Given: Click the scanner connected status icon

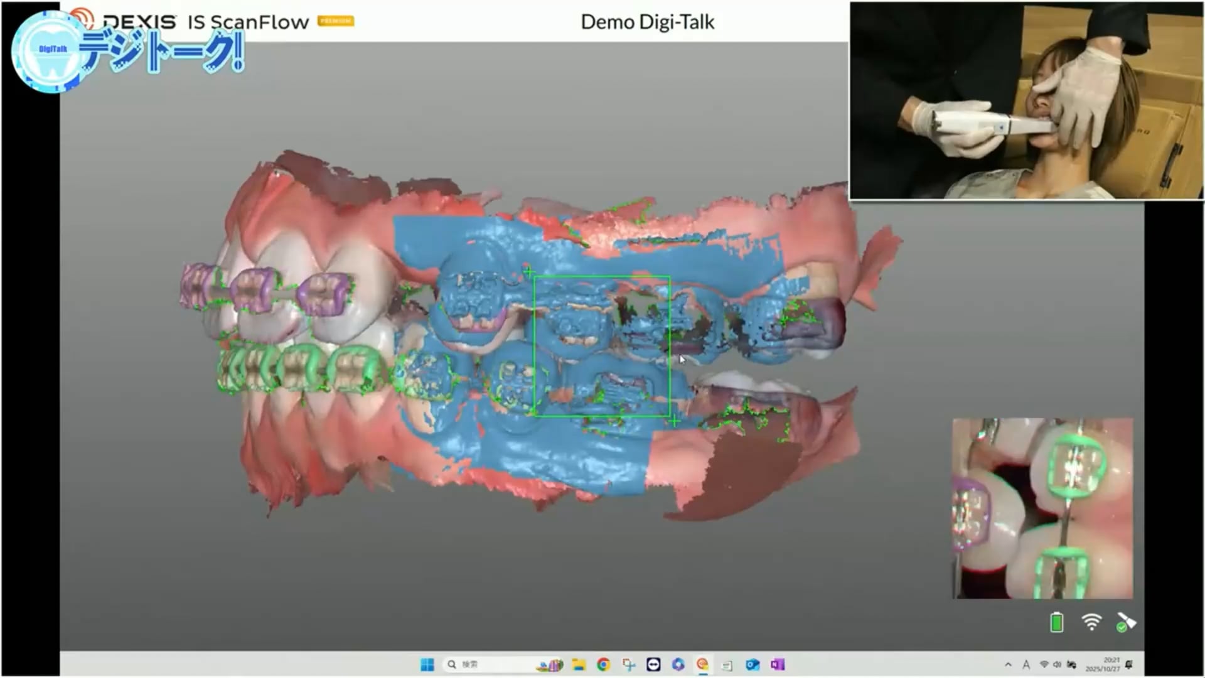Looking at the screenshot, I should (1126, 622).
